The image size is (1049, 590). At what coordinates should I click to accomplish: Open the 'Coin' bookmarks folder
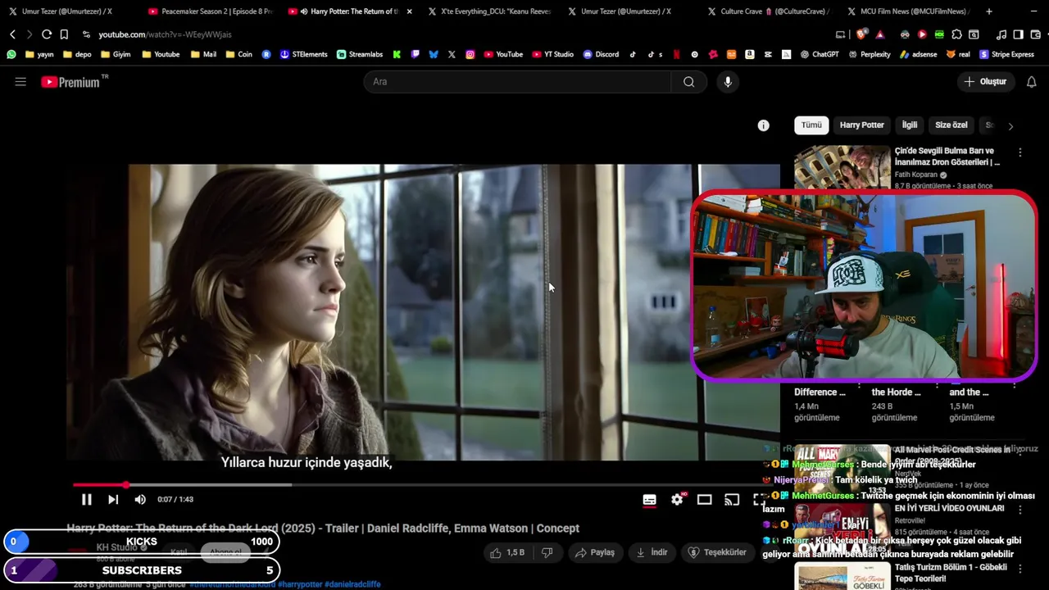[x=238, y=54]
